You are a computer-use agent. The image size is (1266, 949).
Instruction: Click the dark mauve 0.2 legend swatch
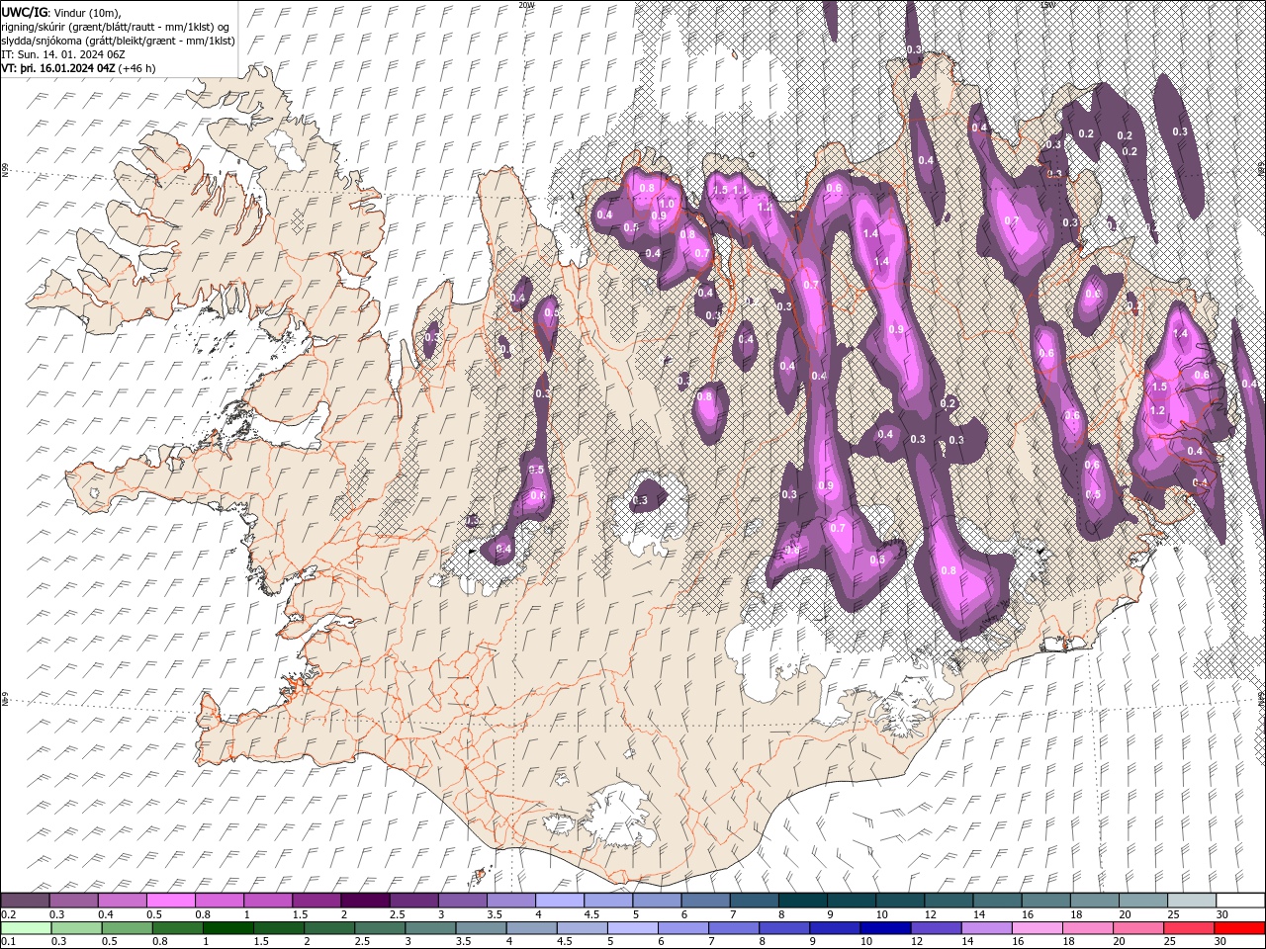25,901
